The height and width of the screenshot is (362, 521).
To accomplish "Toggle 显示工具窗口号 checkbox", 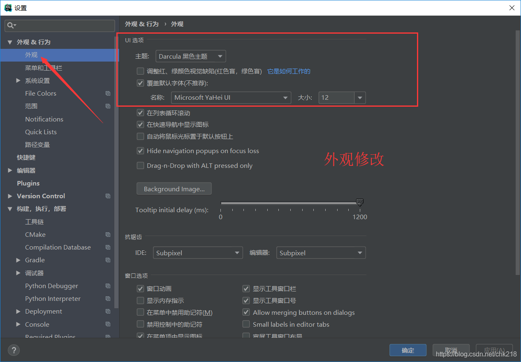I will click(246, 301).
